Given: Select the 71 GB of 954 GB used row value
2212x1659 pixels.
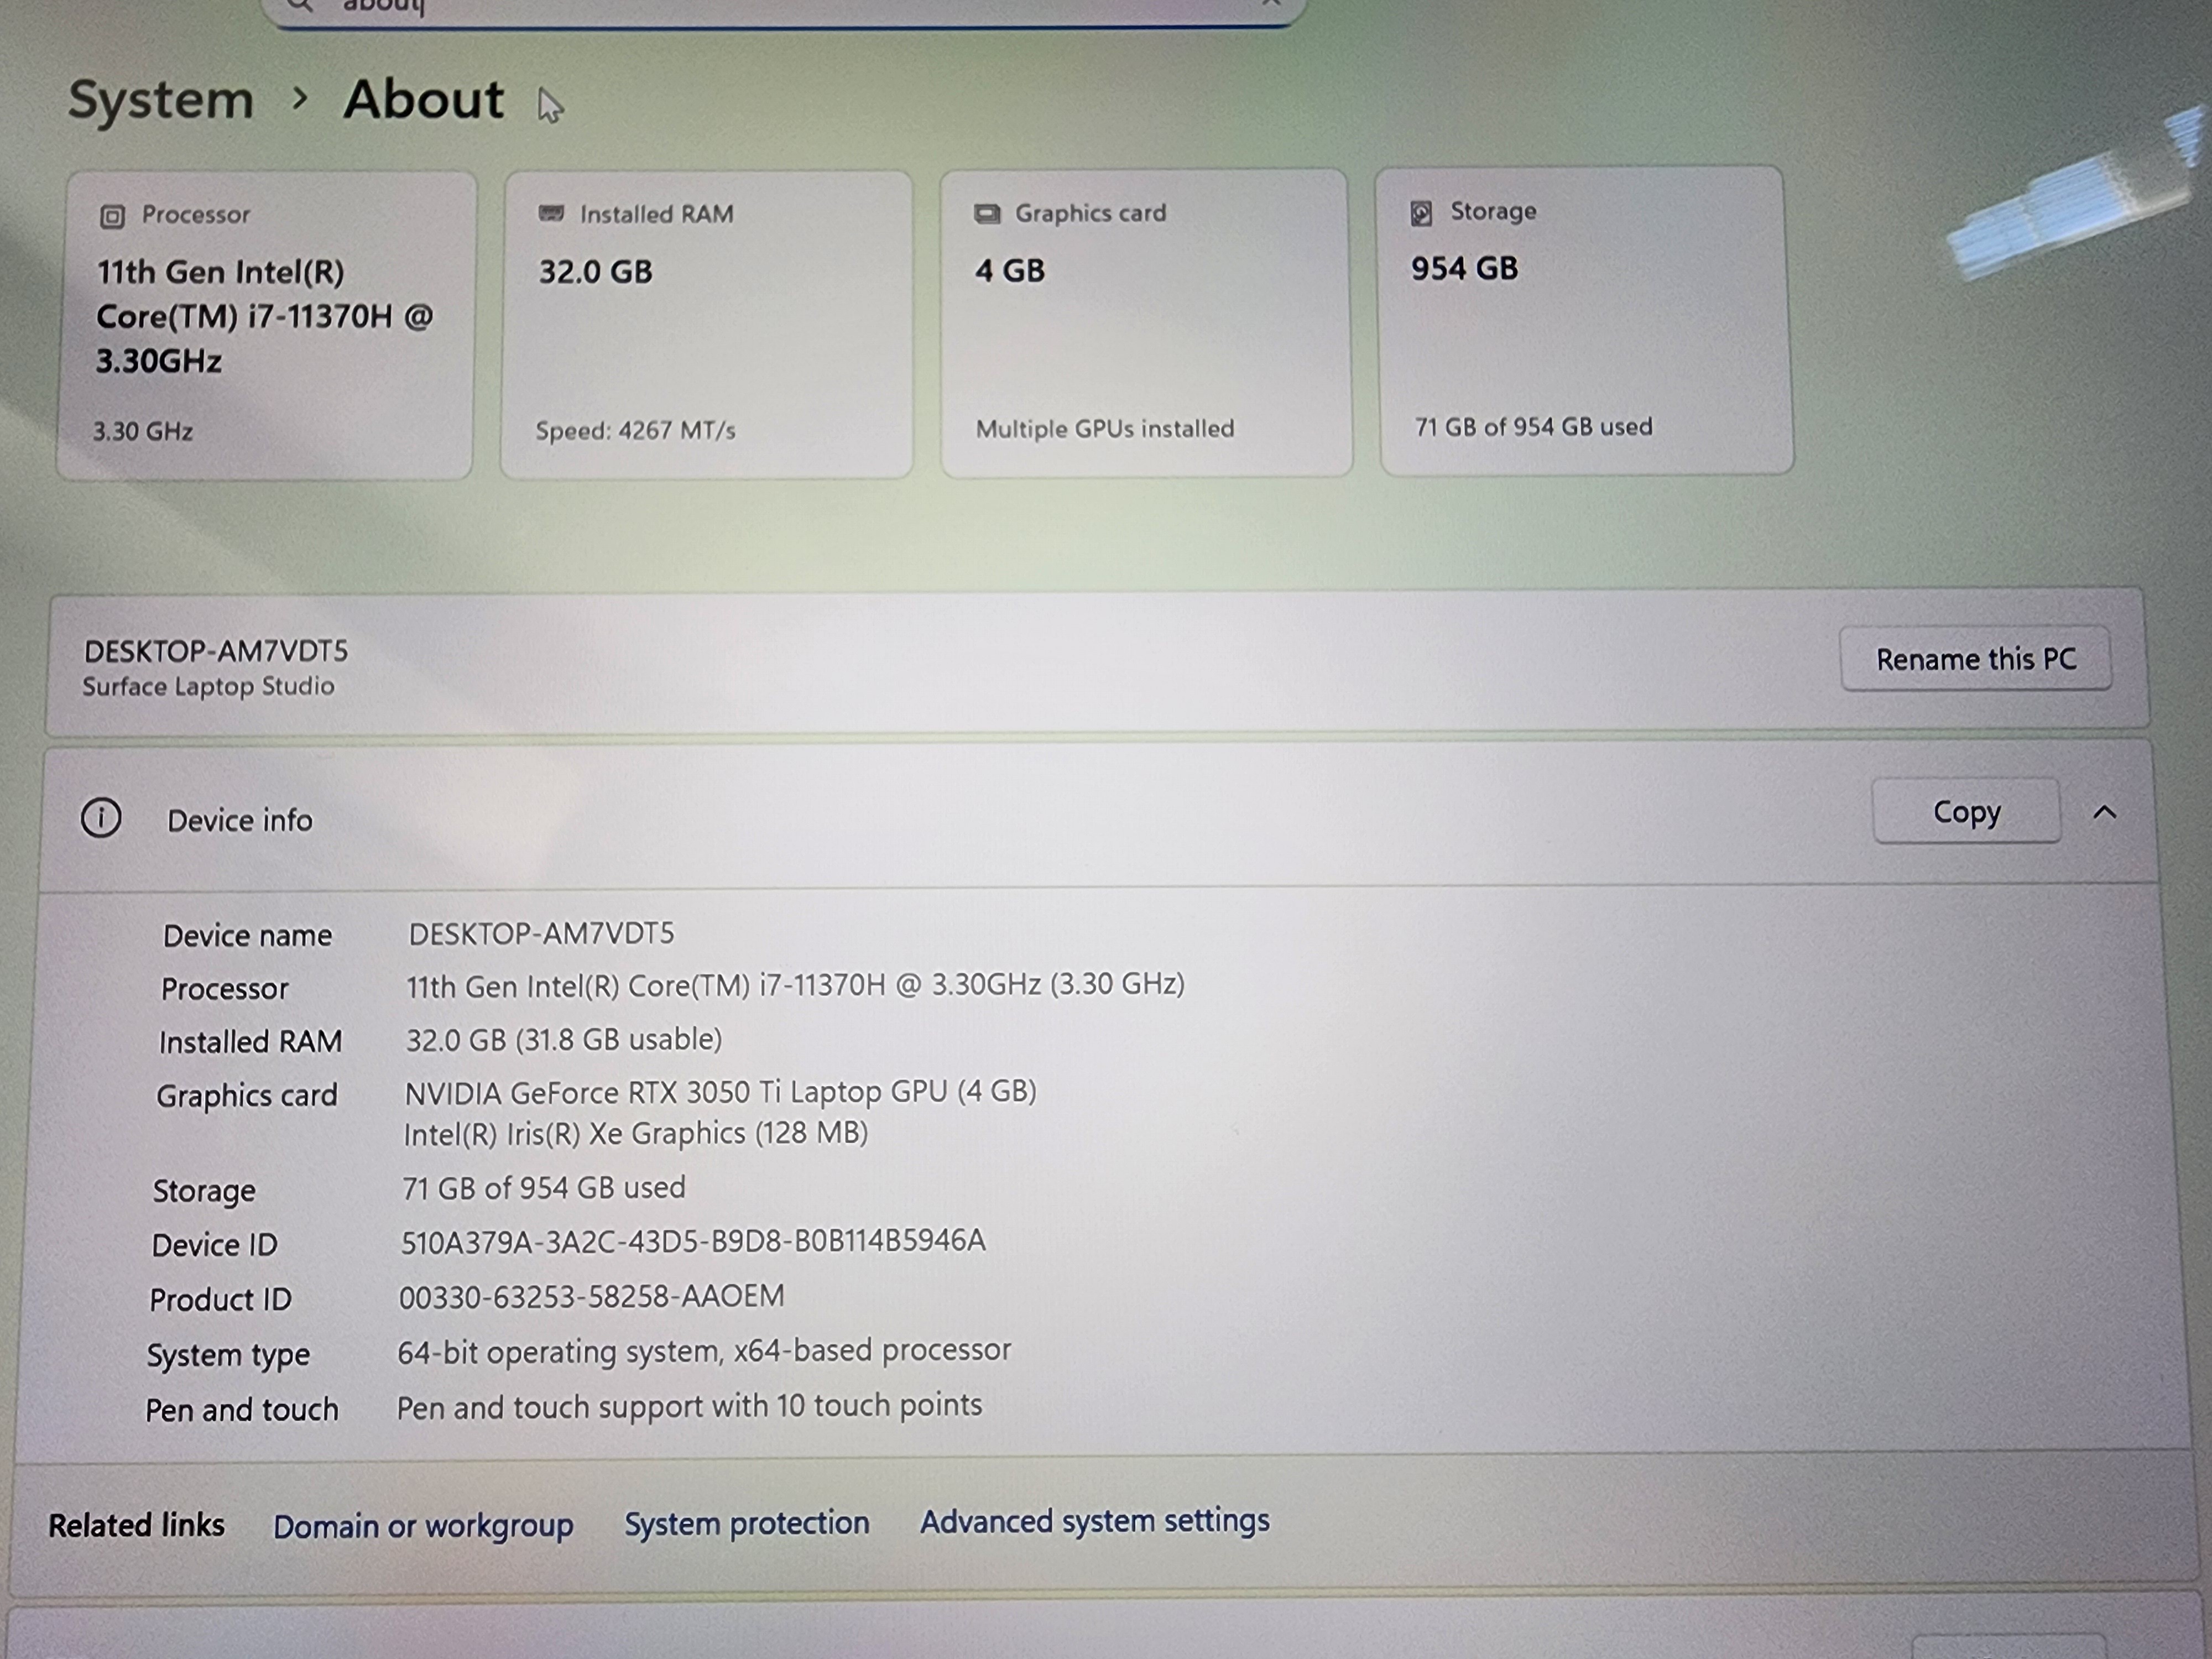Looking at the screenshot, I should 543,1188.
